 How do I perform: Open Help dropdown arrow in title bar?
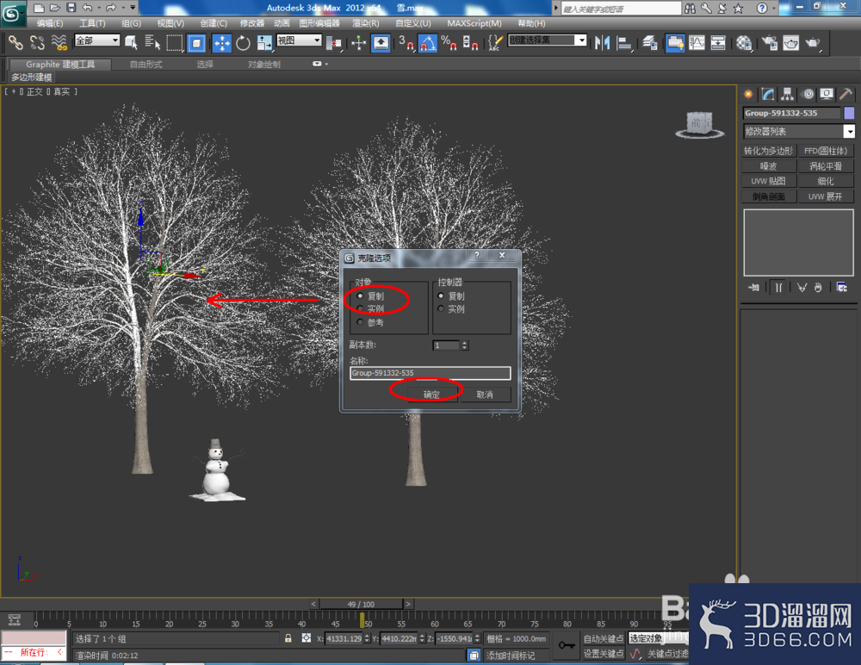[774, 9]
